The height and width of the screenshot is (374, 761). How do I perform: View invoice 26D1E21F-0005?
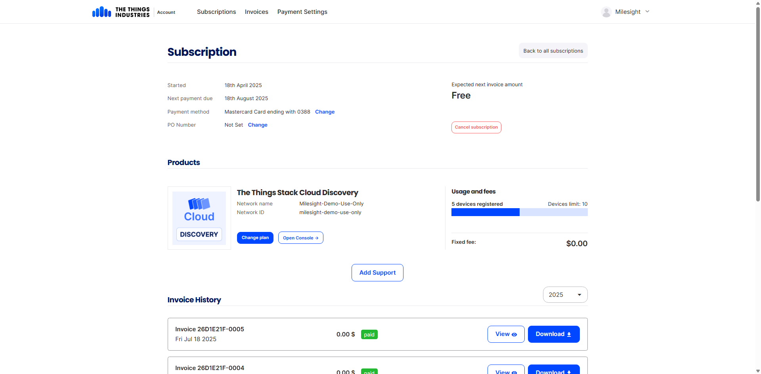tap(506, 334)
